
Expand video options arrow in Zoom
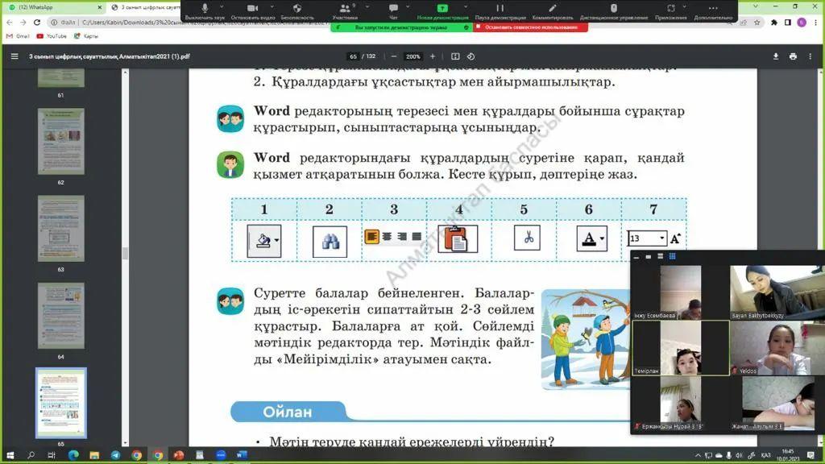(272, 6)
